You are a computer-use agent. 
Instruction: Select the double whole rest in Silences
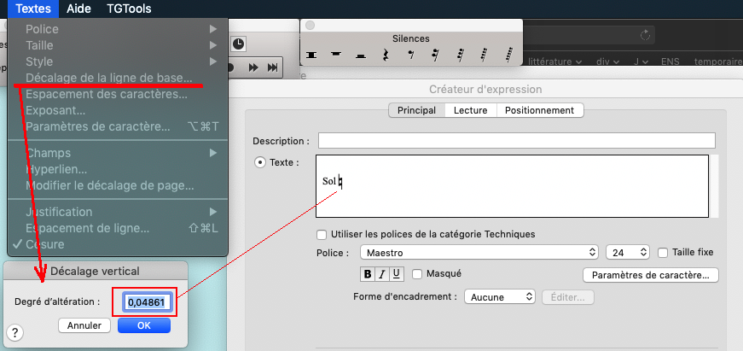tap(312, 55)
